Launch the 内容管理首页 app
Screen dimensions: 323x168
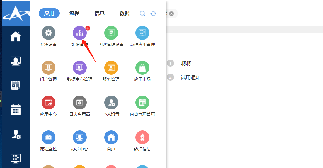(142, 103)
